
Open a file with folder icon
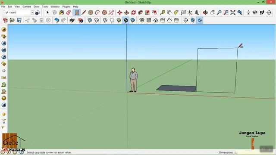pos(12,20)
